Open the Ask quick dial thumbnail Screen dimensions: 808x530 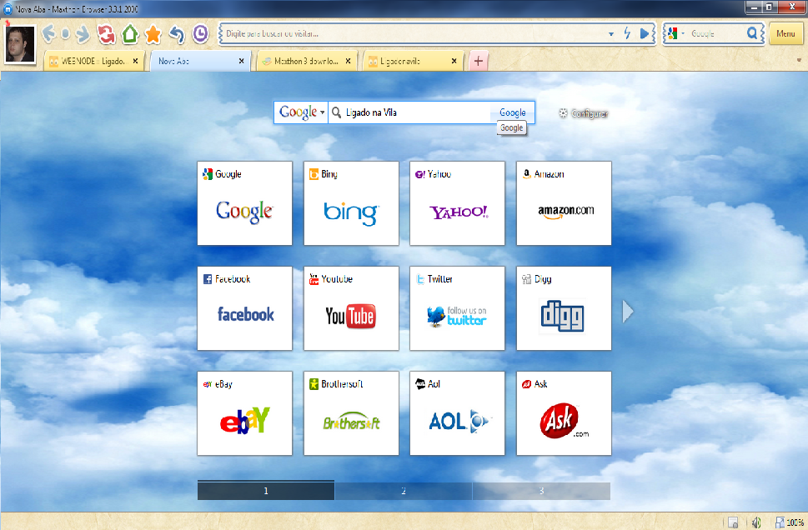coord(564,413)
